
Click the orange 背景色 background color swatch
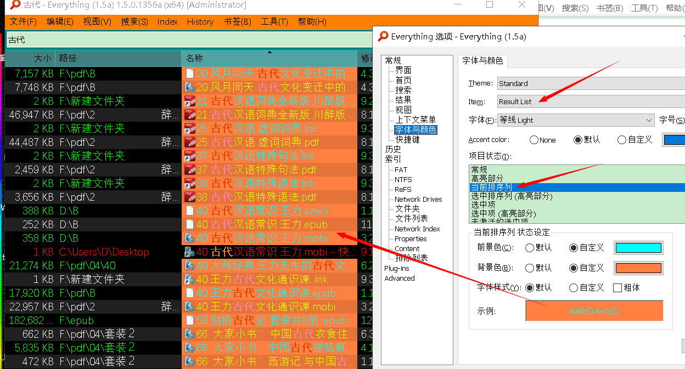[x=638, y=268]
